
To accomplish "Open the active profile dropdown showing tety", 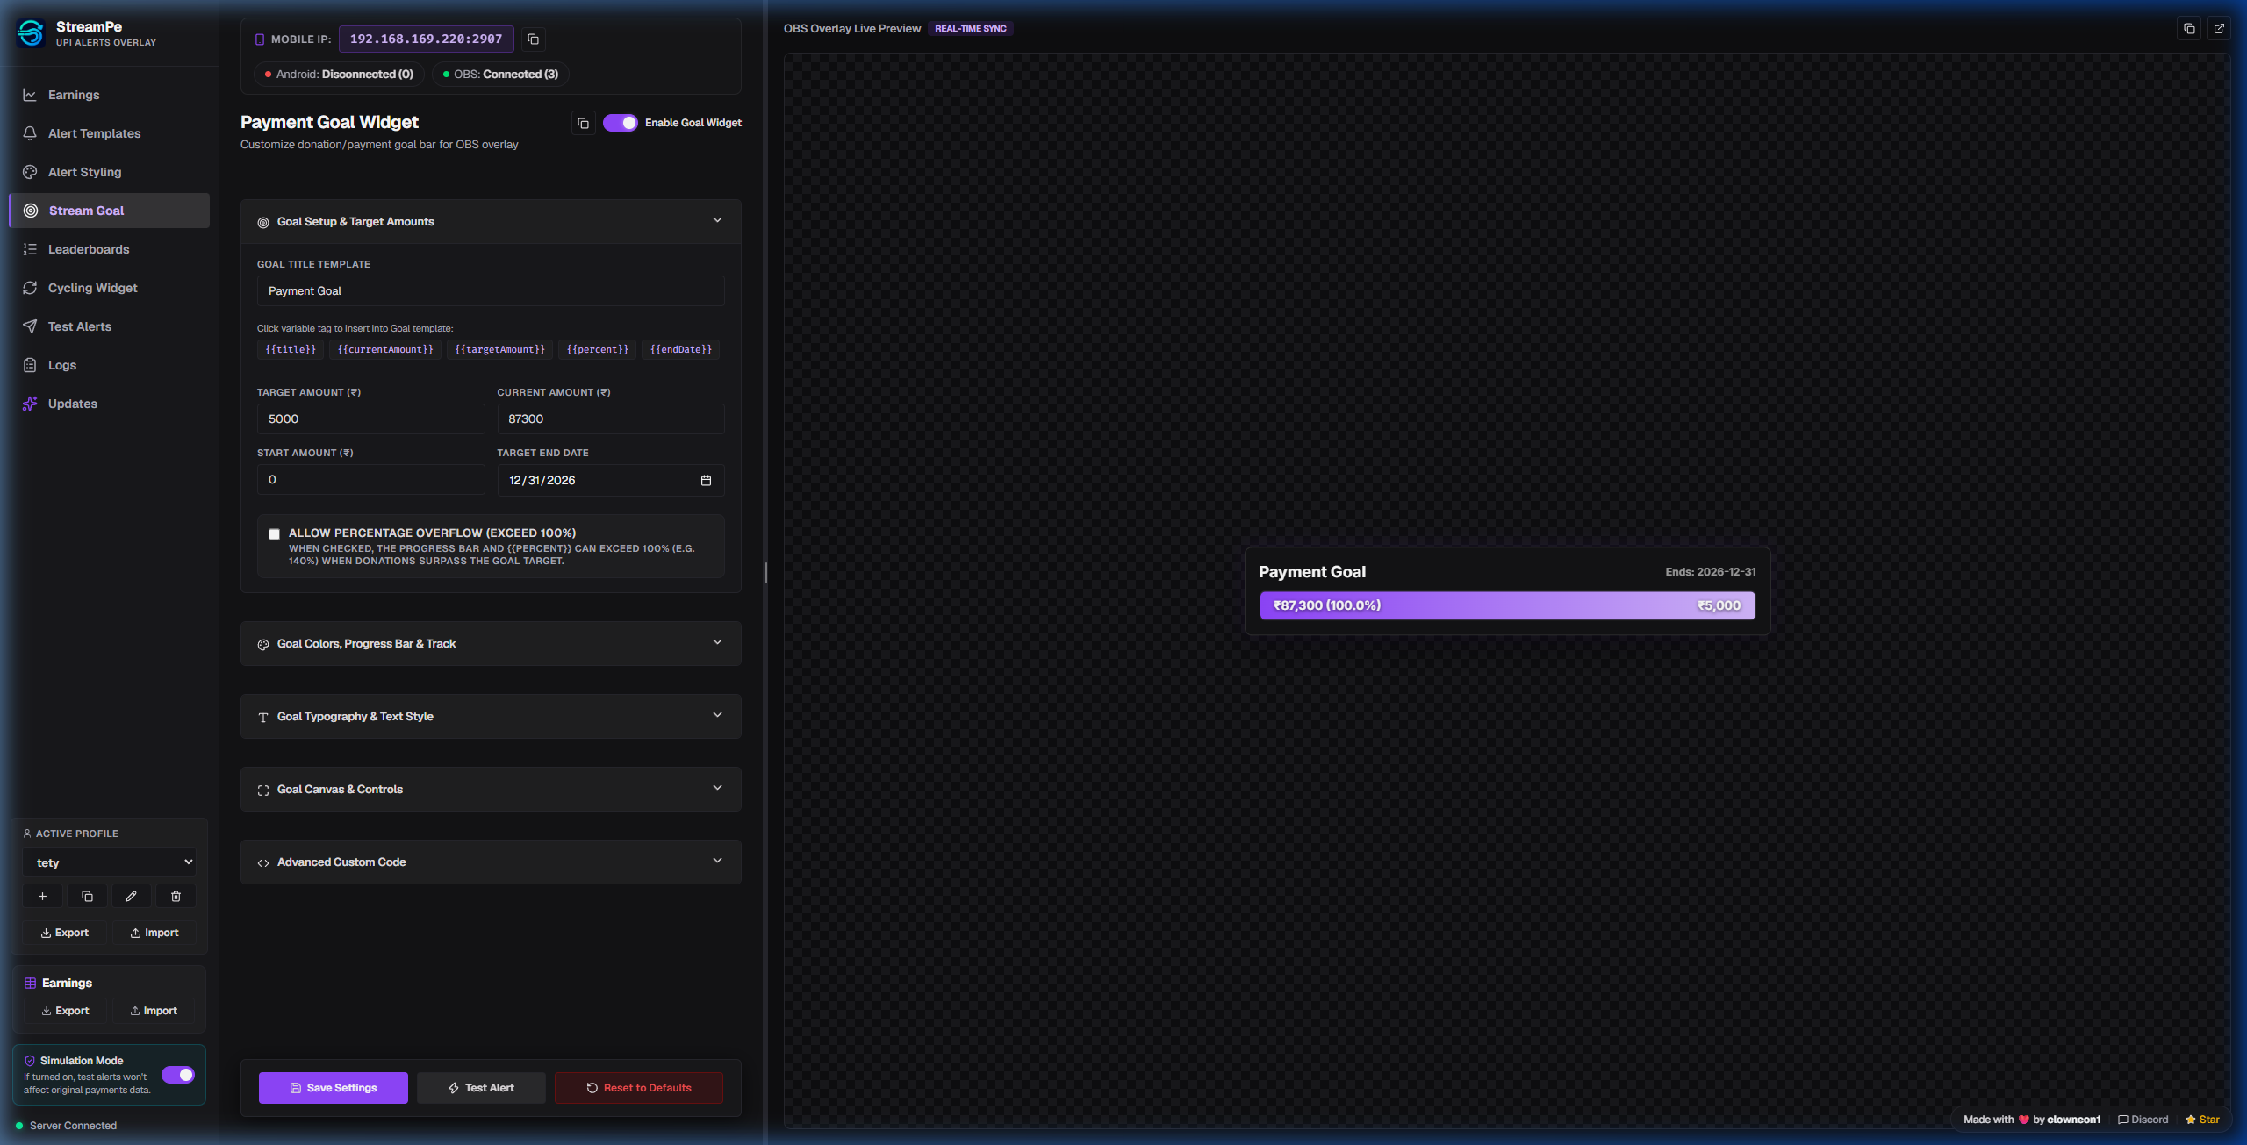I will pos(110,862).
